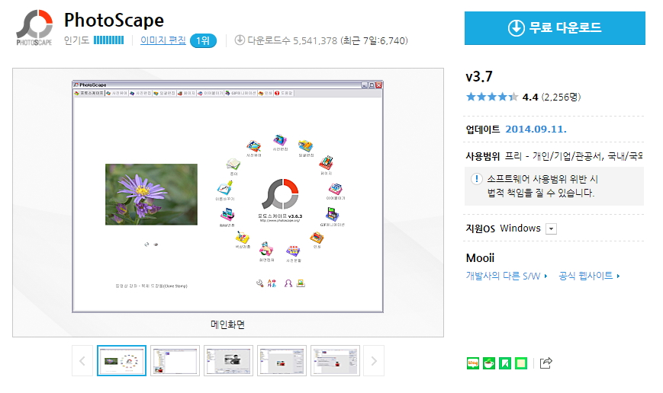663x393 pixels.
Task: Click the star rating display
Action: click(492, 97)
